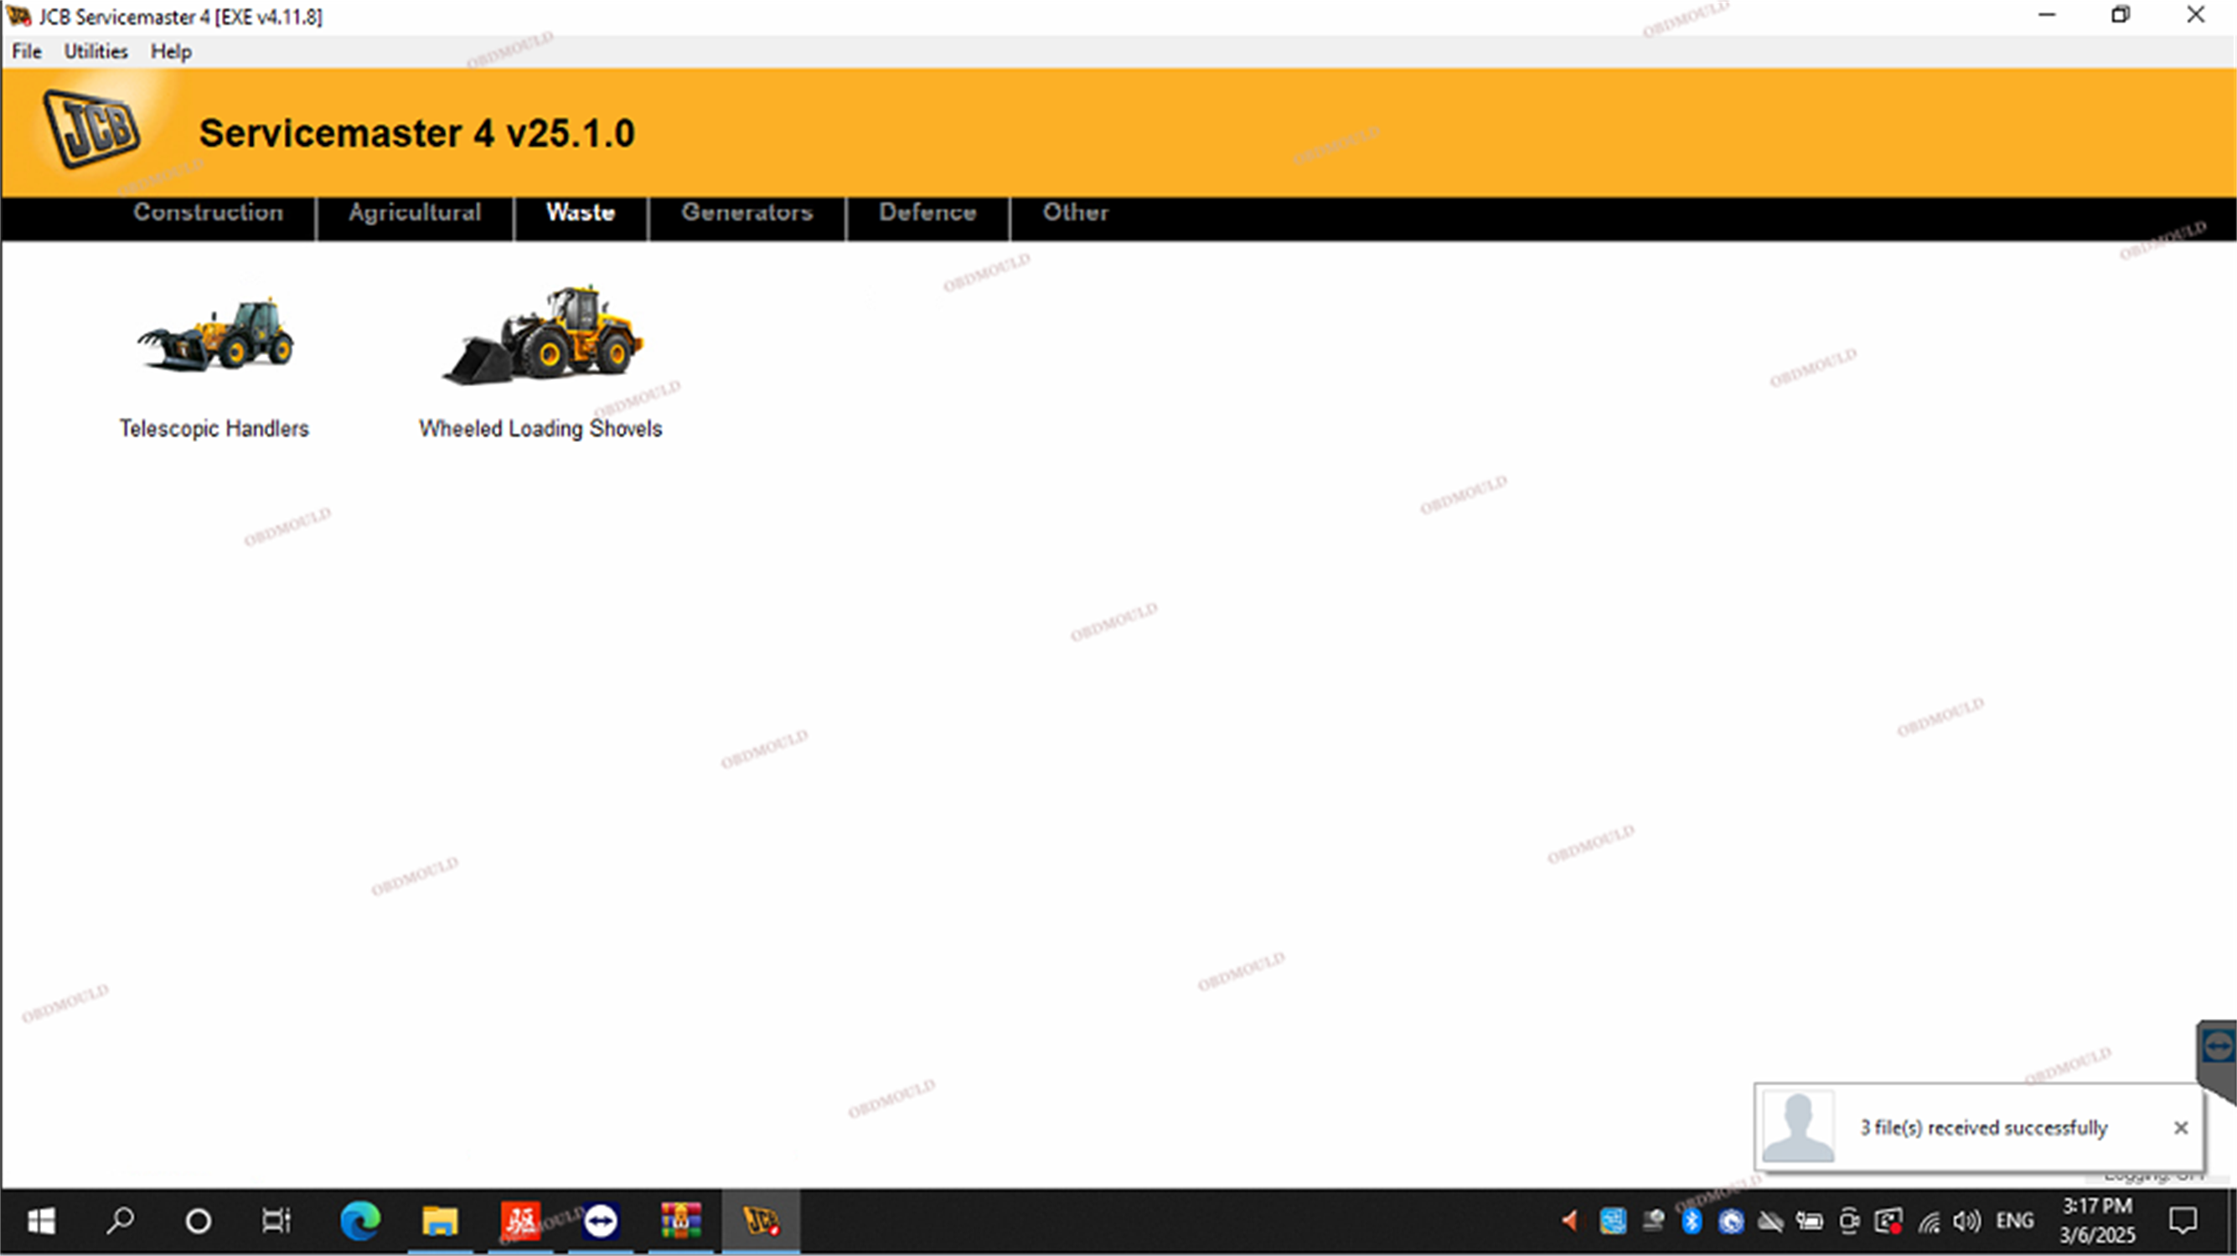This screenshot has width=2237, height=1256.
Task: Open the taskbar Search icon
Action: [x=120, y=1222]
